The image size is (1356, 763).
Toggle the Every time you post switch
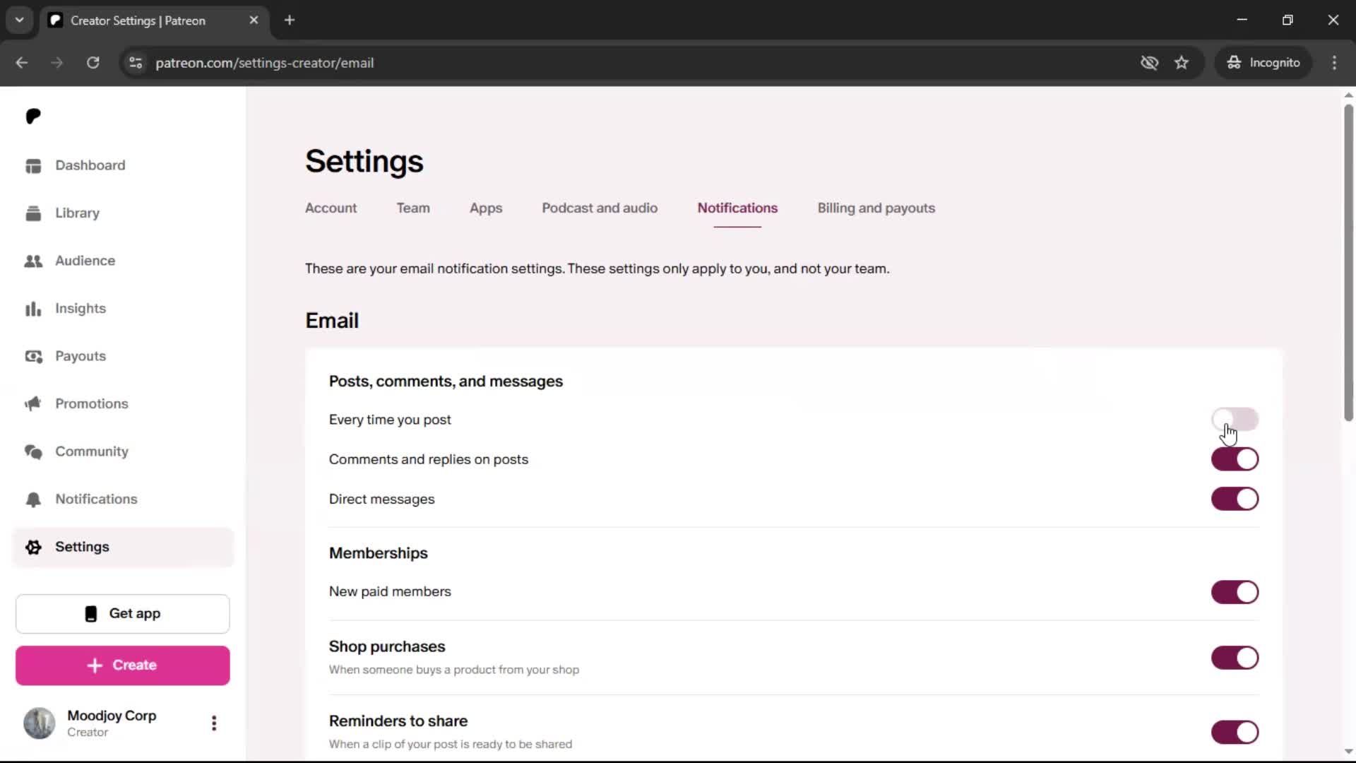coord(1235,419)
